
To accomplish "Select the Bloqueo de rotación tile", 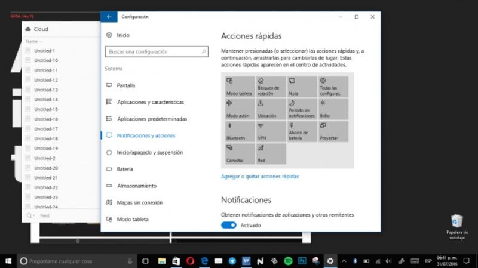I will click(x=271, y=87).
